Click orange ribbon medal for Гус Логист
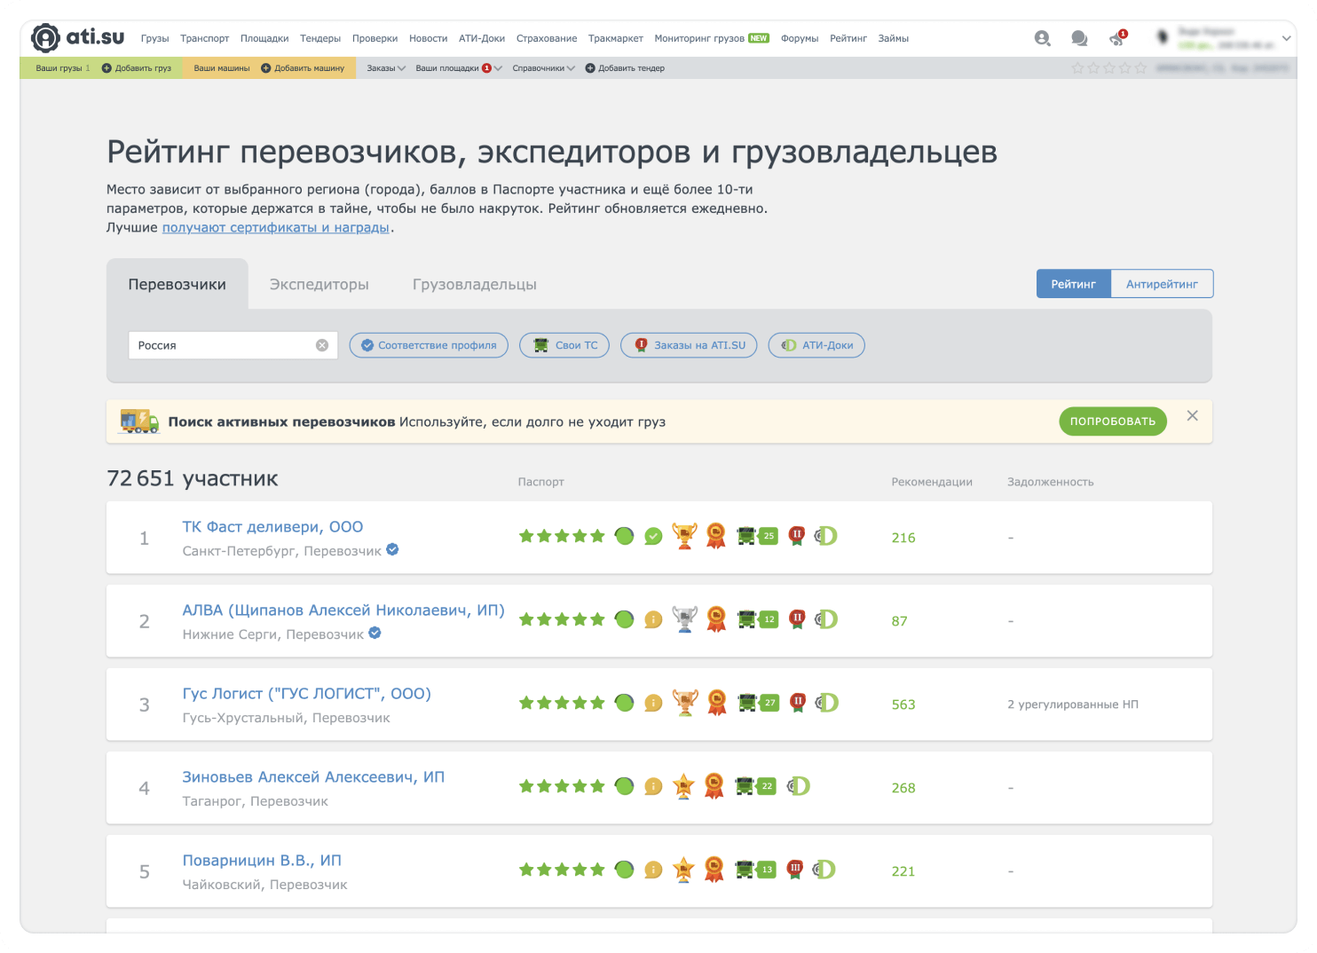Image resolution: width=1317 pixels, height=953 pixels. (716, 703)
